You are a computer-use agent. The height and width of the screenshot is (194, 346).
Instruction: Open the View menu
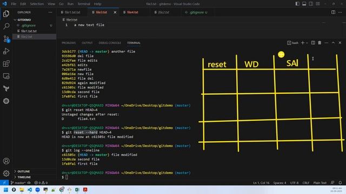tap(51, 4)
